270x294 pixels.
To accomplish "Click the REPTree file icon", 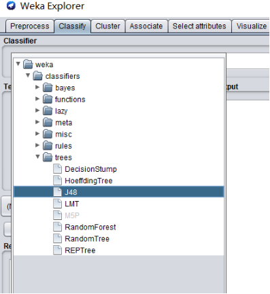I will point(57,250).
